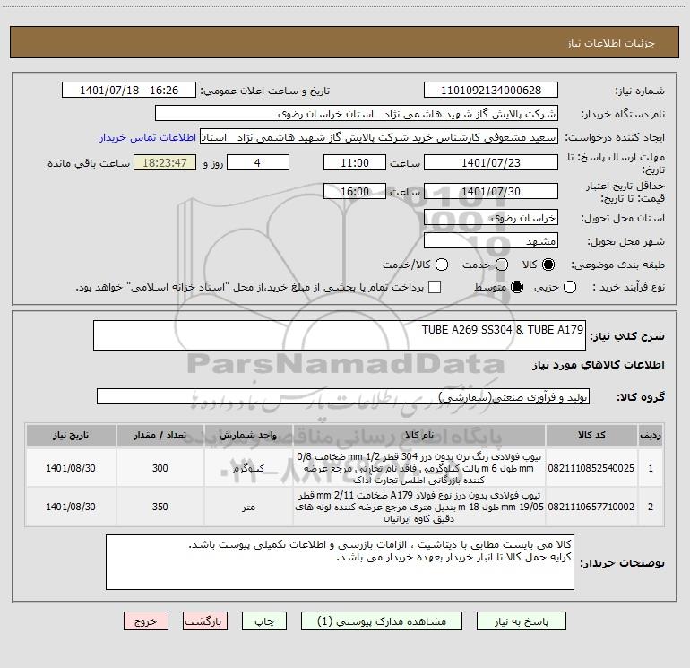Image resolution: width=690 pixels, height=668 pixels.
Task: Click the price validity date 1401/07/30
Action: click(491, 191)
